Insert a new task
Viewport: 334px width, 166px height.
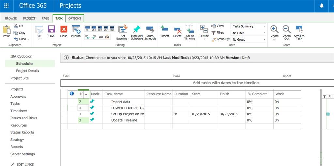pos(165,31)
